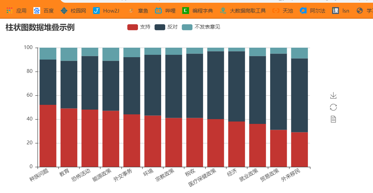This screenshot has height=193, width=373.
Task: Open the lsn bookmark
Action: [341, 11]
